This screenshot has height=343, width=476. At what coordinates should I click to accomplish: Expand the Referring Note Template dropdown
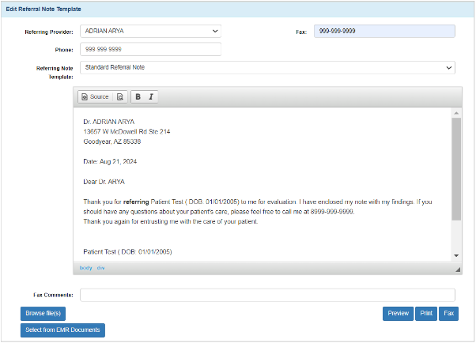(x=267, y=67)
